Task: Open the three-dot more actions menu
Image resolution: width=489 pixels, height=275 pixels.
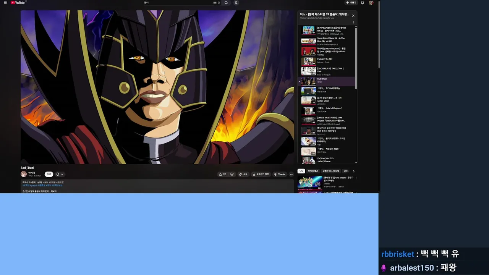Action: [291, 174]
